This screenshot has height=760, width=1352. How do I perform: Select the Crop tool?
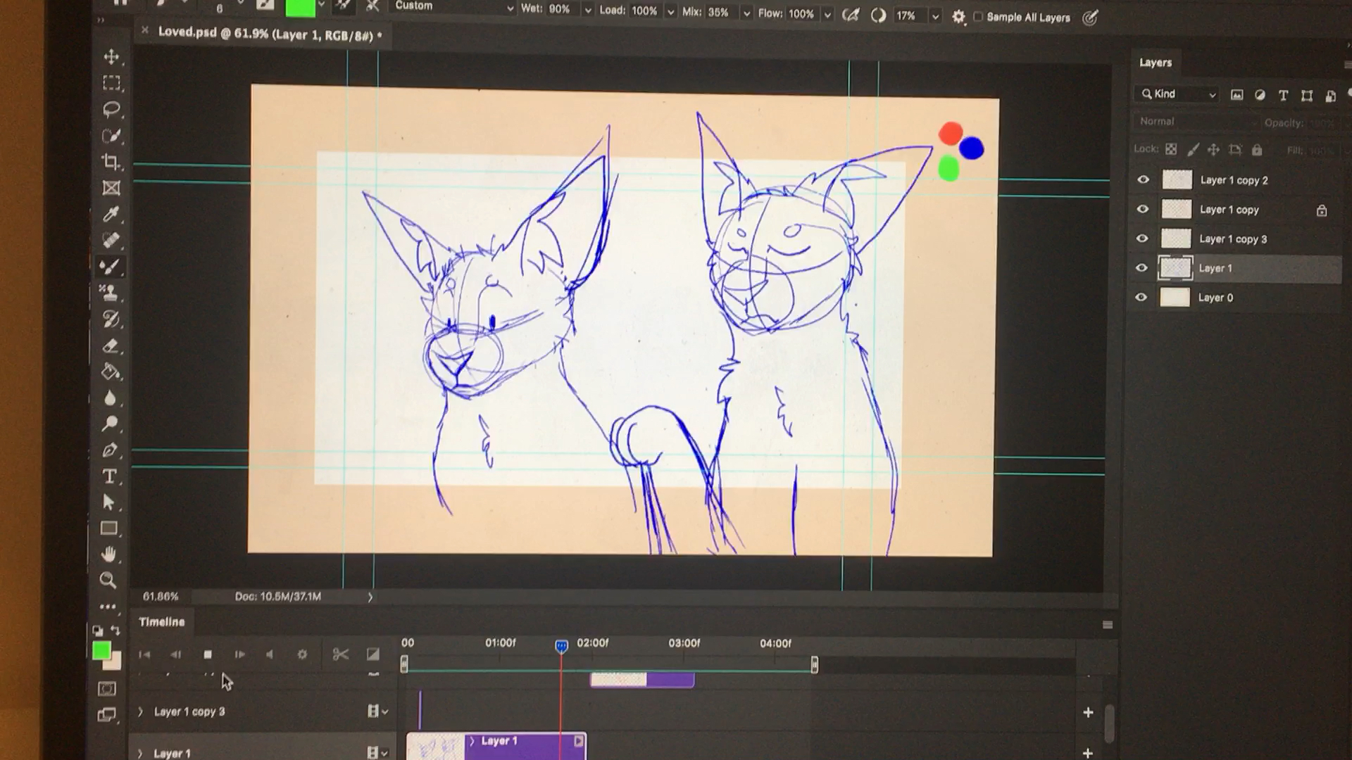(111, 162)
